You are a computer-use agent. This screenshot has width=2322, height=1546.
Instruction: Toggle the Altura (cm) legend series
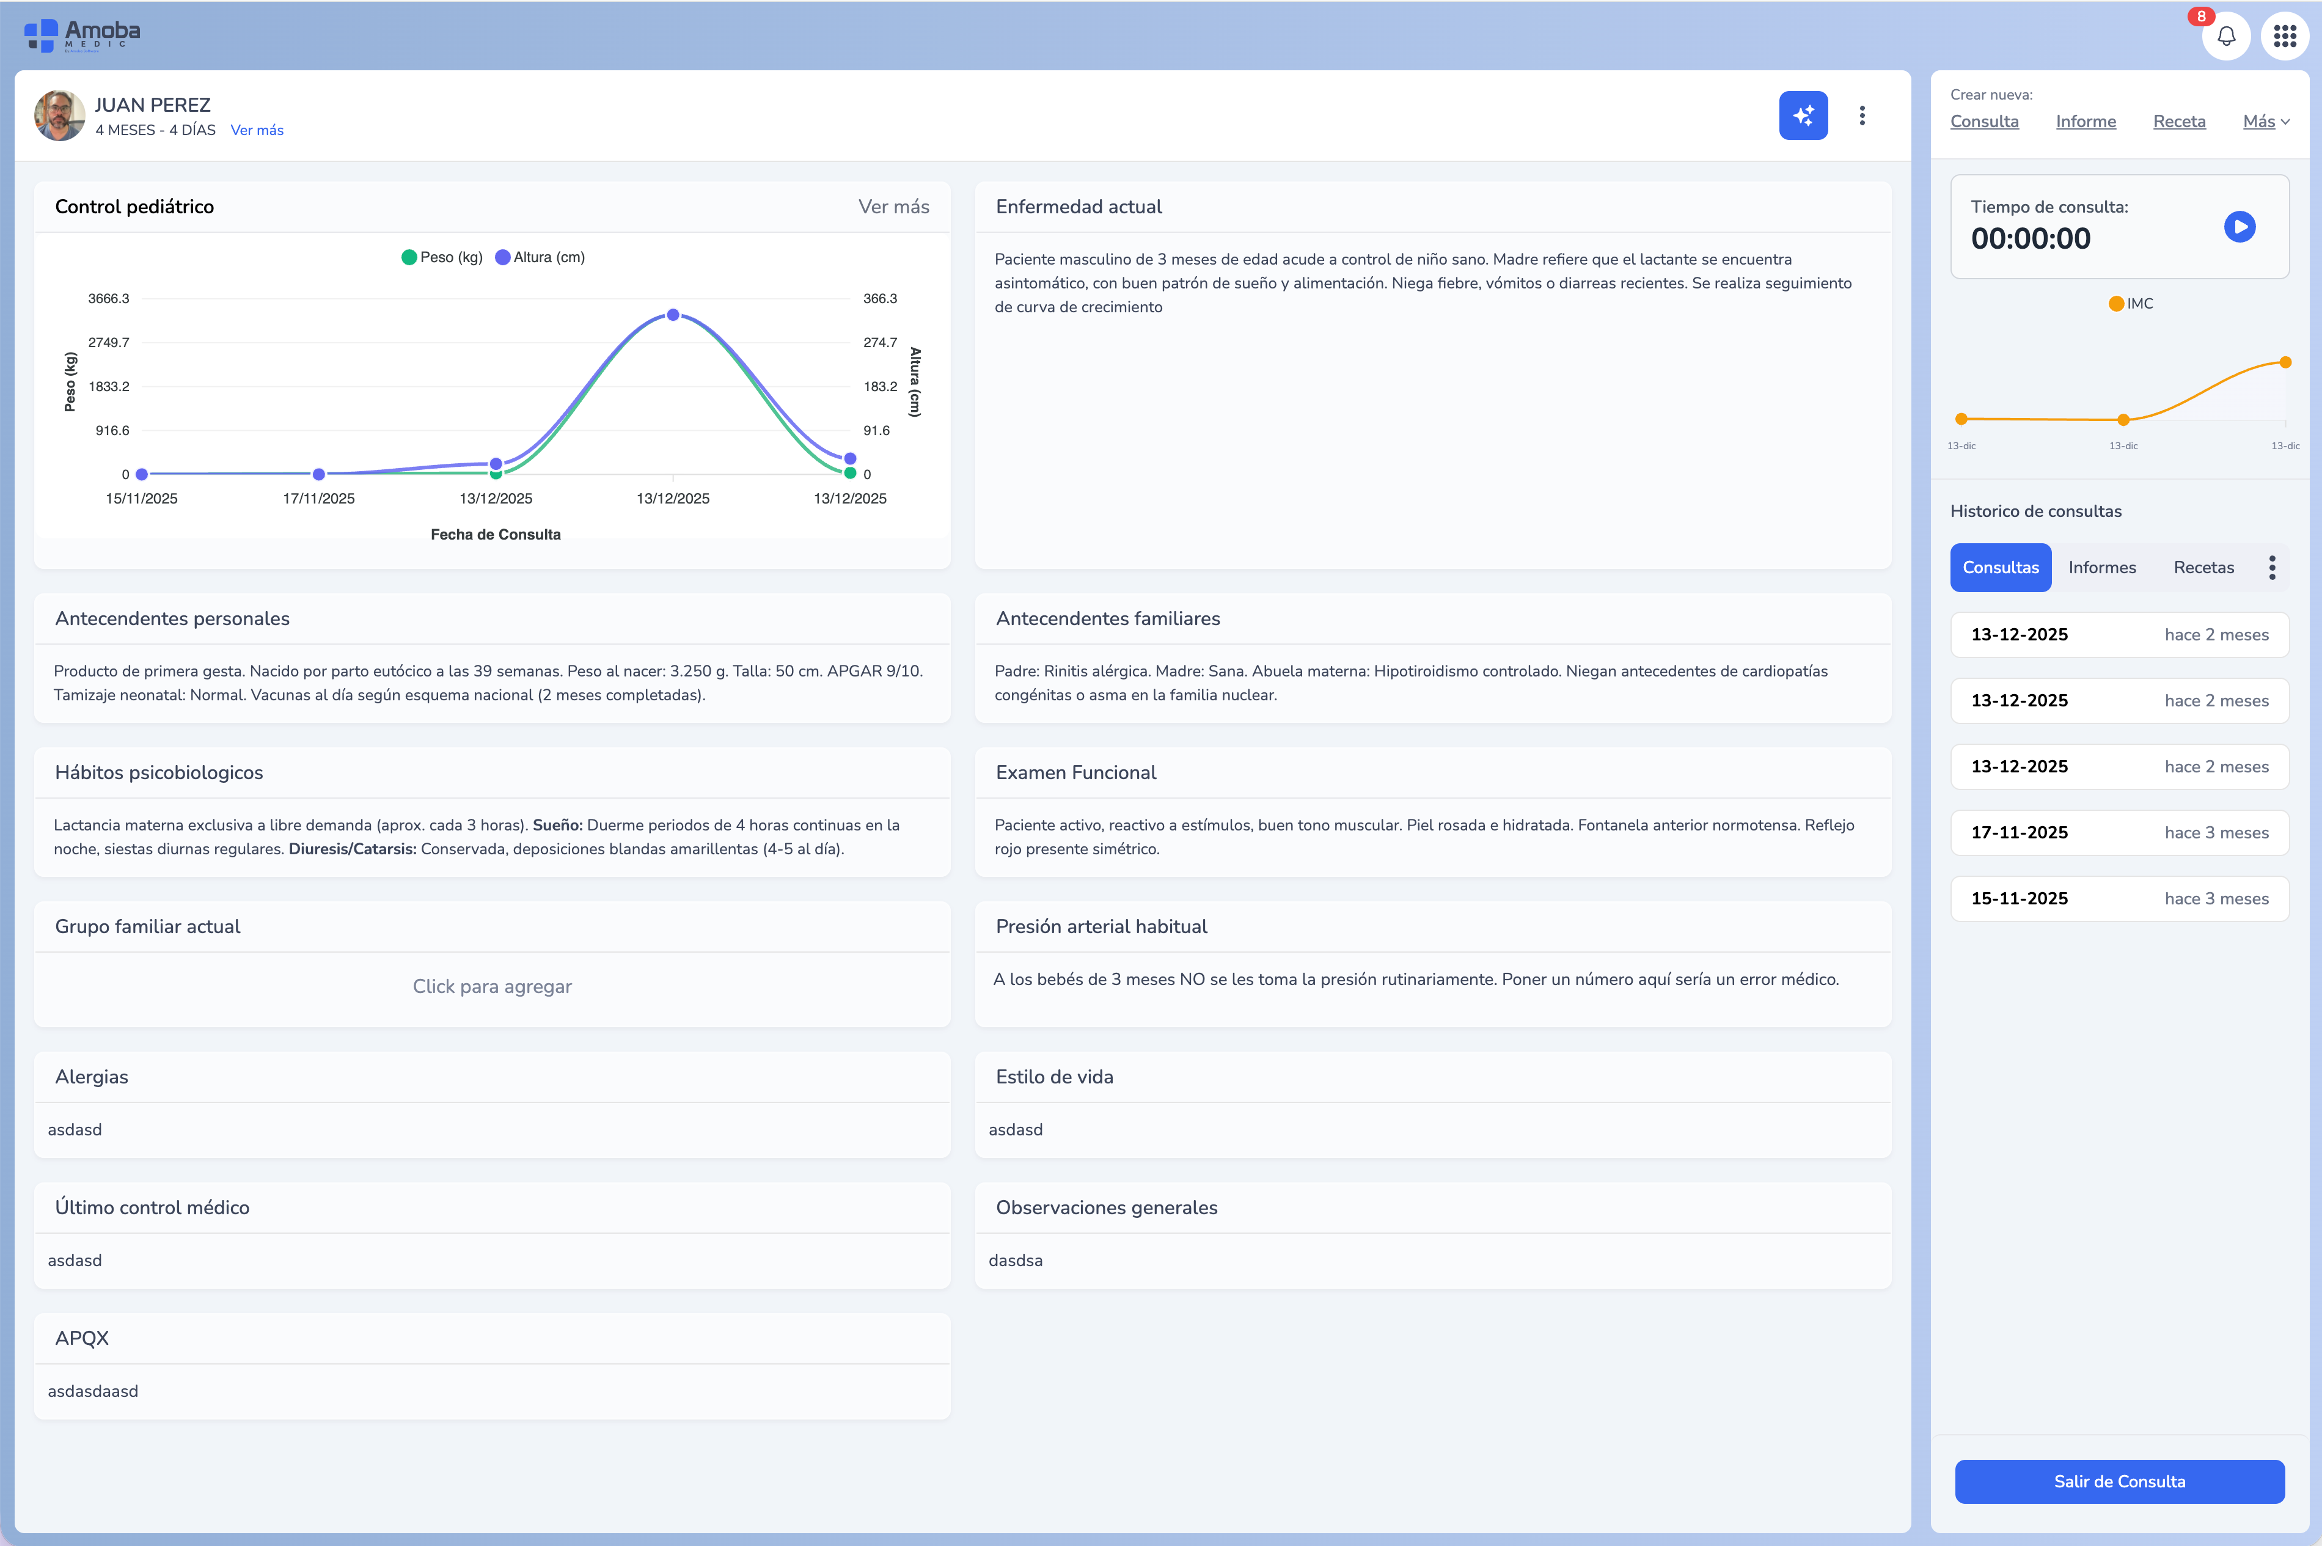(540, 257)
